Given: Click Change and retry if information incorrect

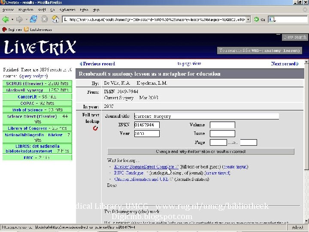Looking at the screenshot, I should 201,152.
